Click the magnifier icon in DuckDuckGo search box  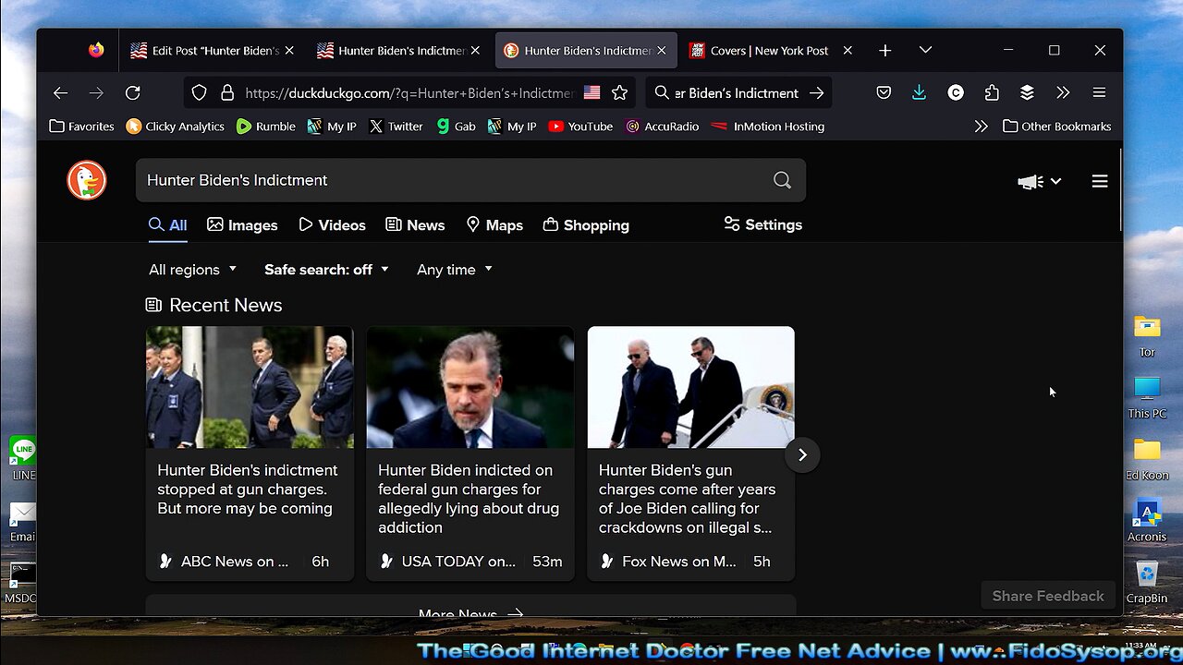782,180
